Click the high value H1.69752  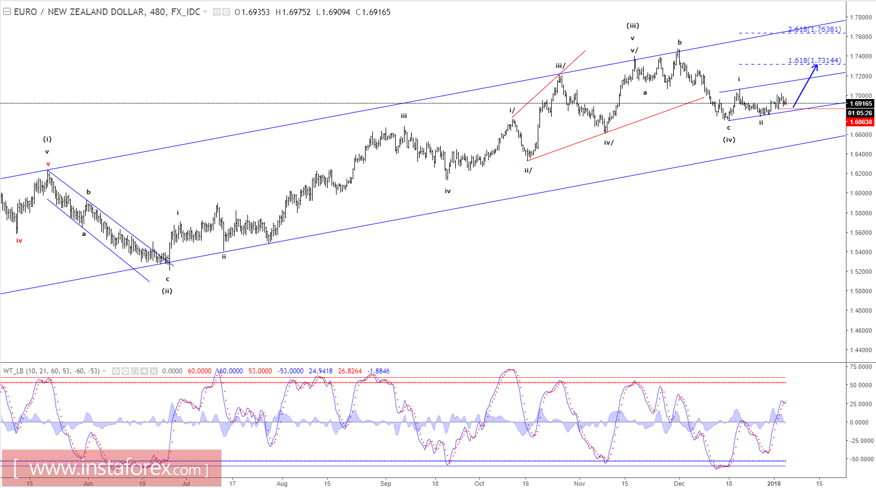[x=293, y=12]
